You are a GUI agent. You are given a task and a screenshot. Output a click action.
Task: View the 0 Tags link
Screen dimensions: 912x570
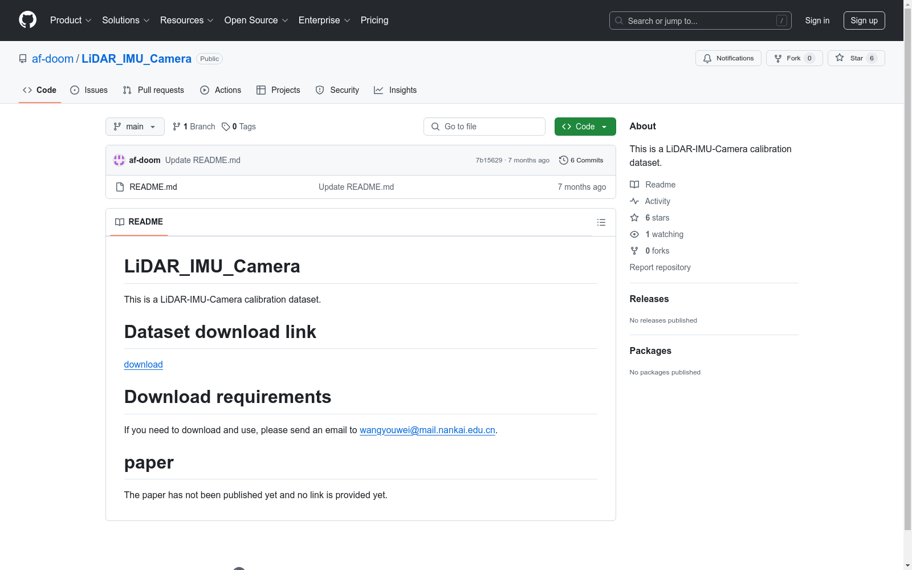(x=239, y=127)
